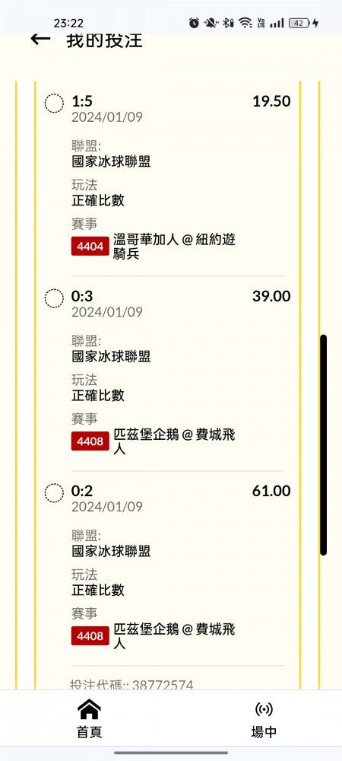Tap the 投注代碼 38772574 text
This screenshot has height=761, width=342.
point(131,685)
